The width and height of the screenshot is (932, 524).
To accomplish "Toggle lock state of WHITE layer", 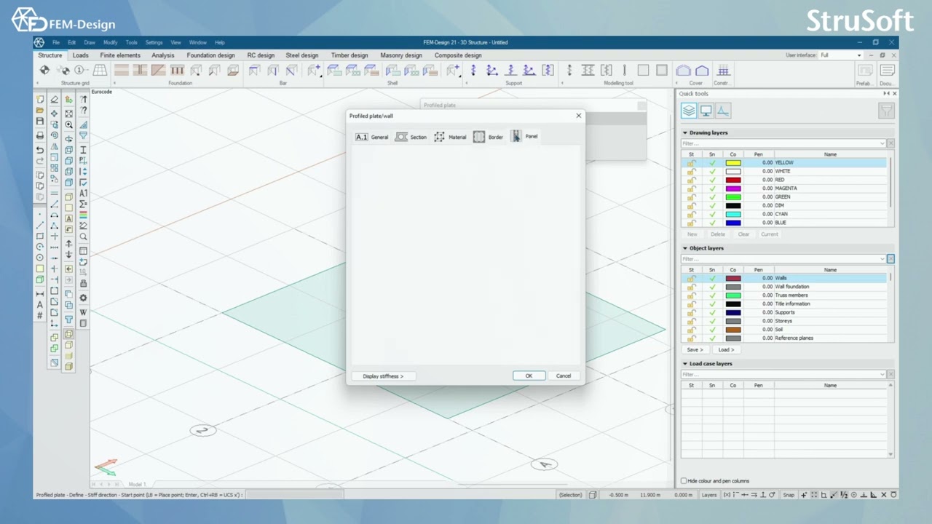I will click(691, 171).
